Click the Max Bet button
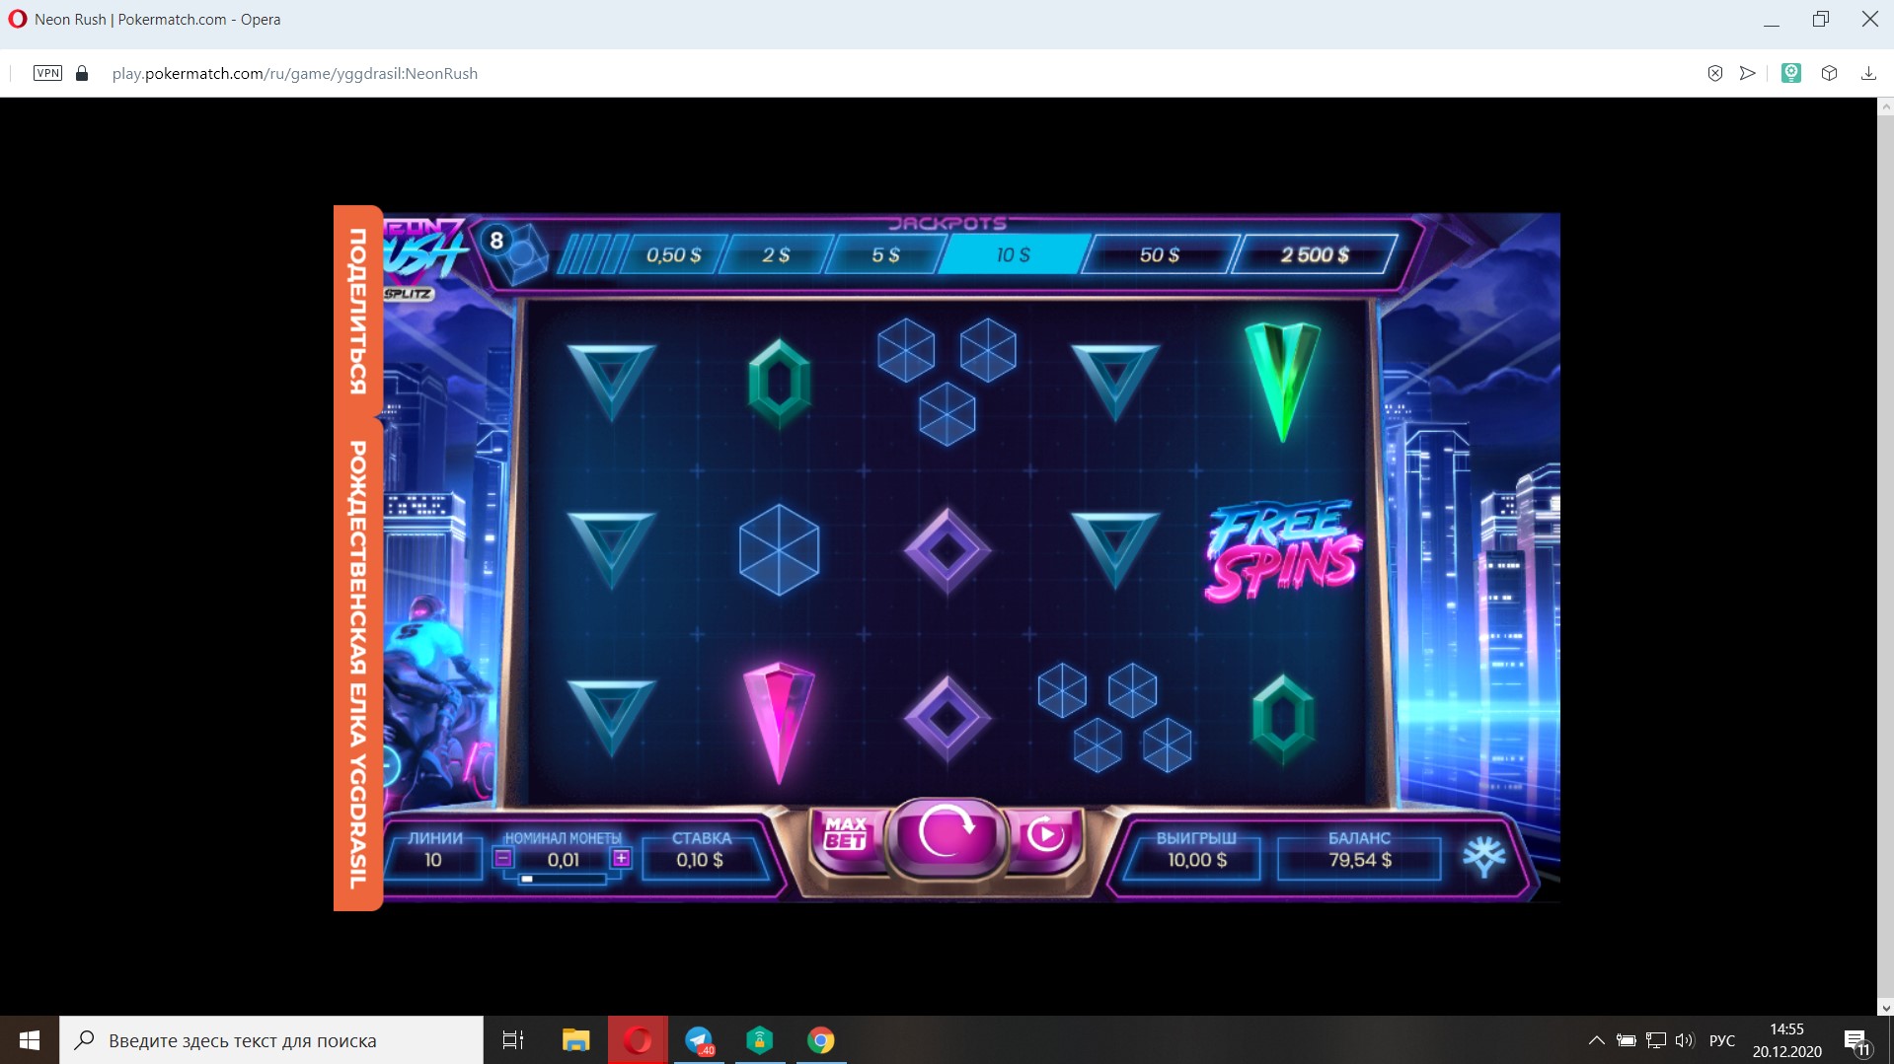 (x=846, y=834)
